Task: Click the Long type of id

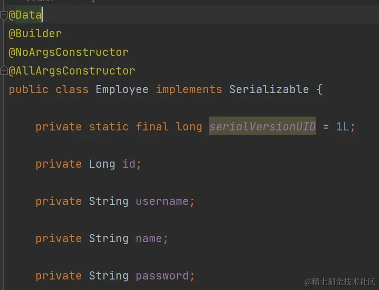Action: click(x=102, y=164)
